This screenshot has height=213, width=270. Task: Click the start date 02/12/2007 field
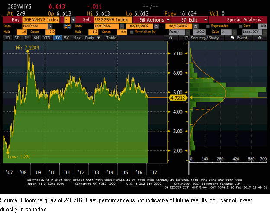click(139, 26)
